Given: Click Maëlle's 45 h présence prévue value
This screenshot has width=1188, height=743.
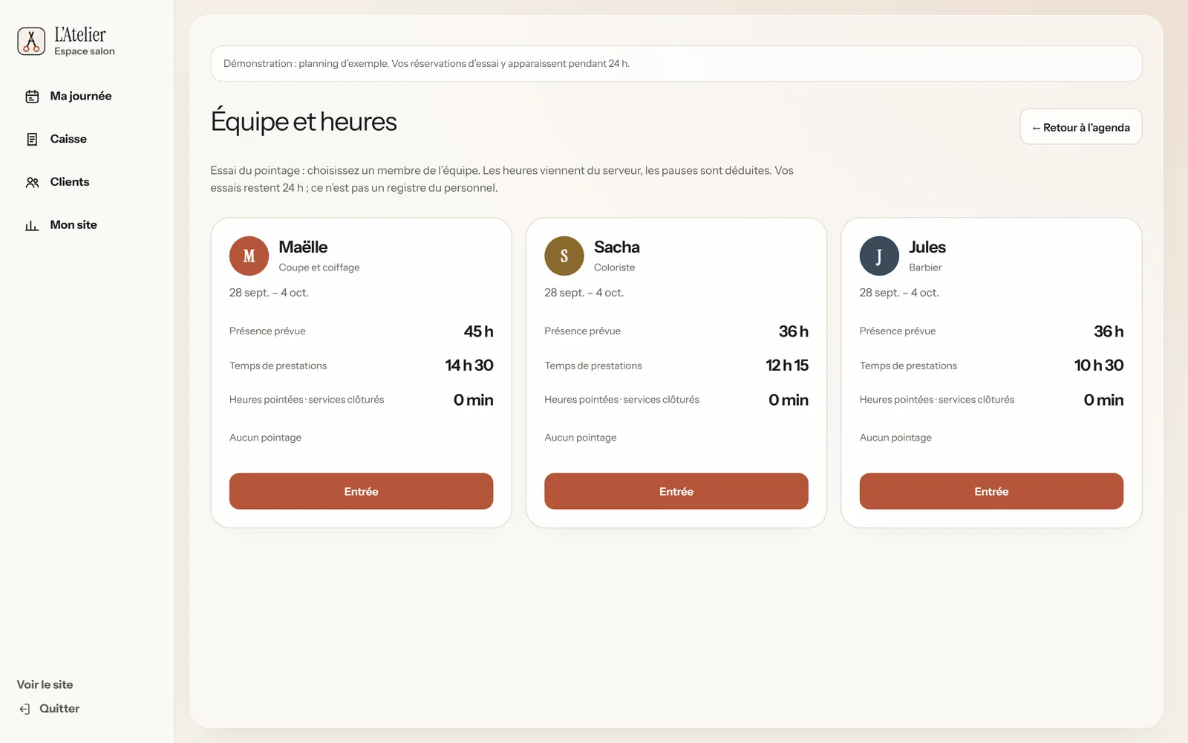Looking at the screenshot, I should 478,331.
